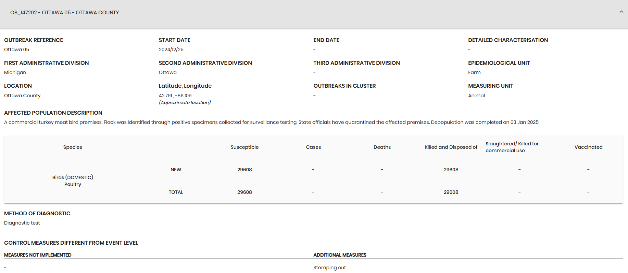Select the Vaccinated column header
628x273 pixels.
pos(588,147)
